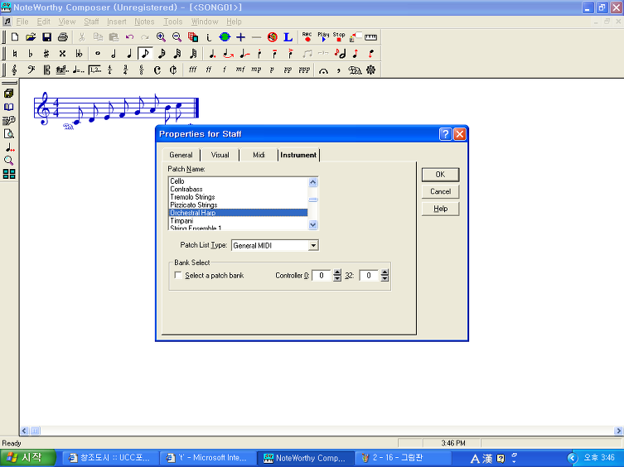Select the quarter note duration
Screen dimensions: 624x467
tap(129, 53)
